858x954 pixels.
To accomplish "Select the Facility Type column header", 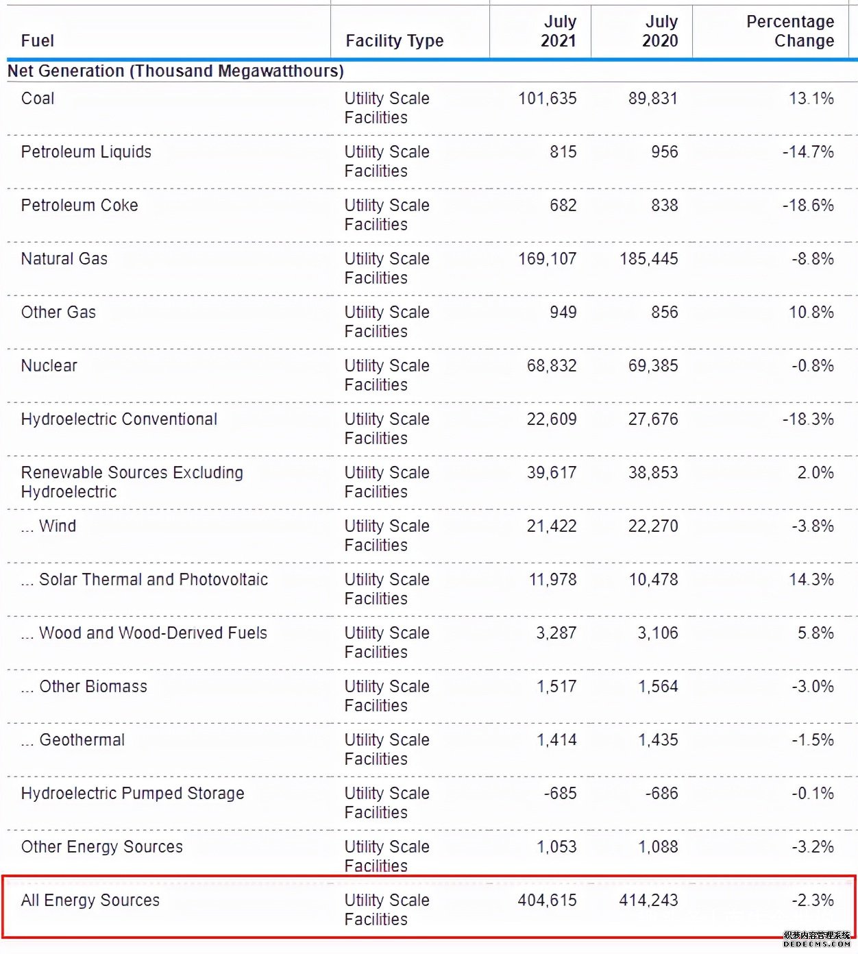I will (395, 41).
